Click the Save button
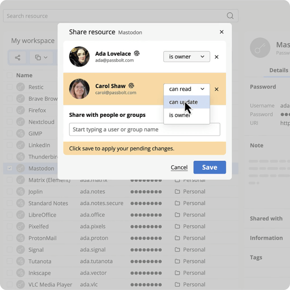 [x=209, y=167]
